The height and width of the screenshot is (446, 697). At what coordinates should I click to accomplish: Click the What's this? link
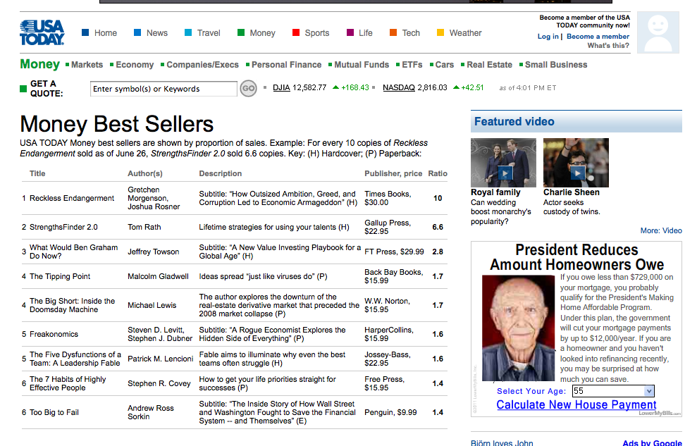608,45
